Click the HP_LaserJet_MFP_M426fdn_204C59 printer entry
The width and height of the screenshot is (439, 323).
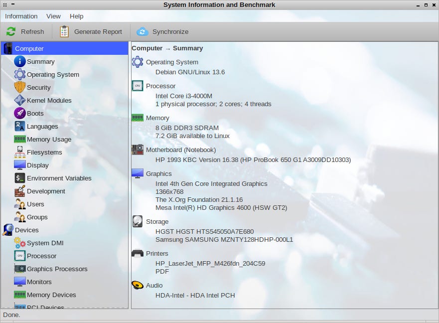(210, 264)
